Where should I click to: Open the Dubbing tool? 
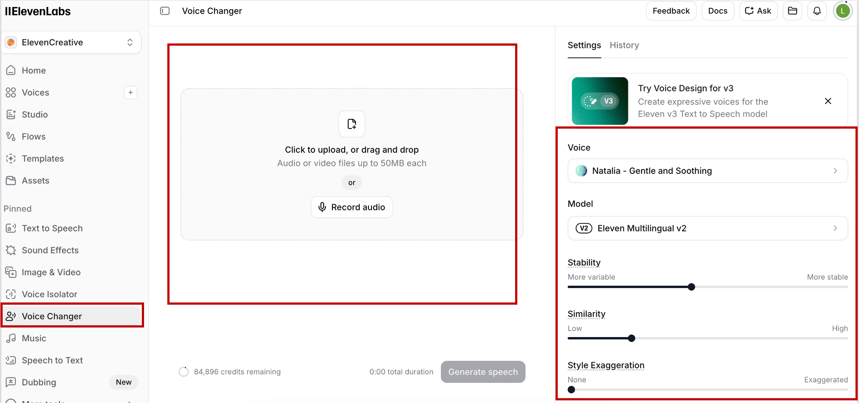click(39, 382)
